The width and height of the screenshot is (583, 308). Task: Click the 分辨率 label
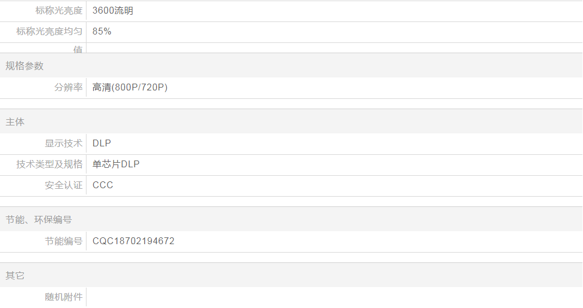[68, 88]
